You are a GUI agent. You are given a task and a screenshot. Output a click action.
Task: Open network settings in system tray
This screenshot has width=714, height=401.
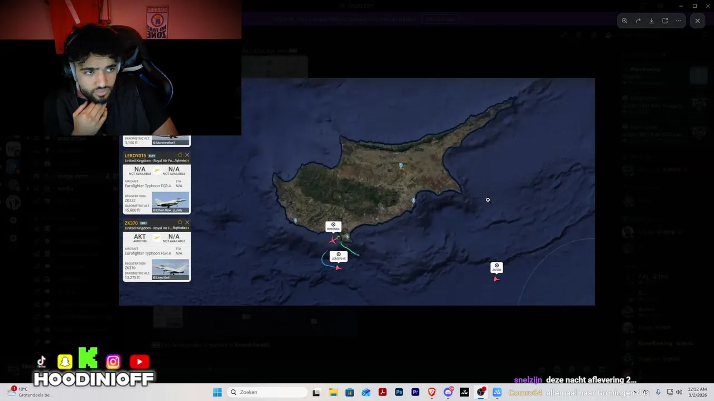(670, 392)
